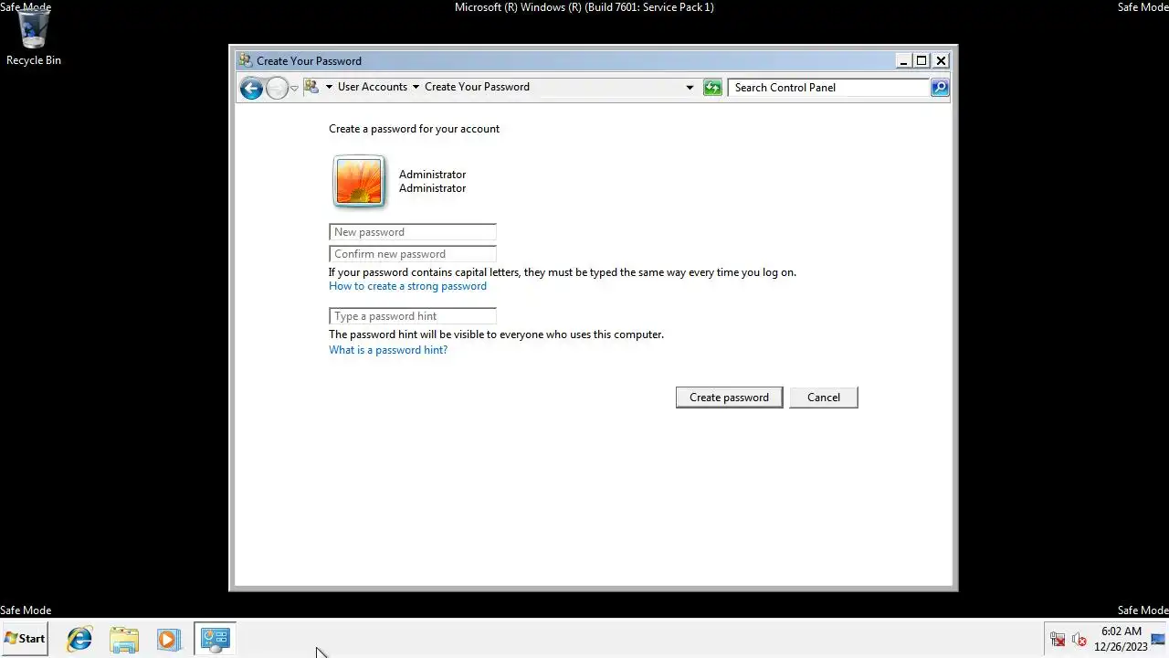Click the New password field

[x=413, y=232]
